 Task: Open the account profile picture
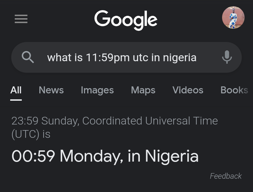click(x=233, y=17)
